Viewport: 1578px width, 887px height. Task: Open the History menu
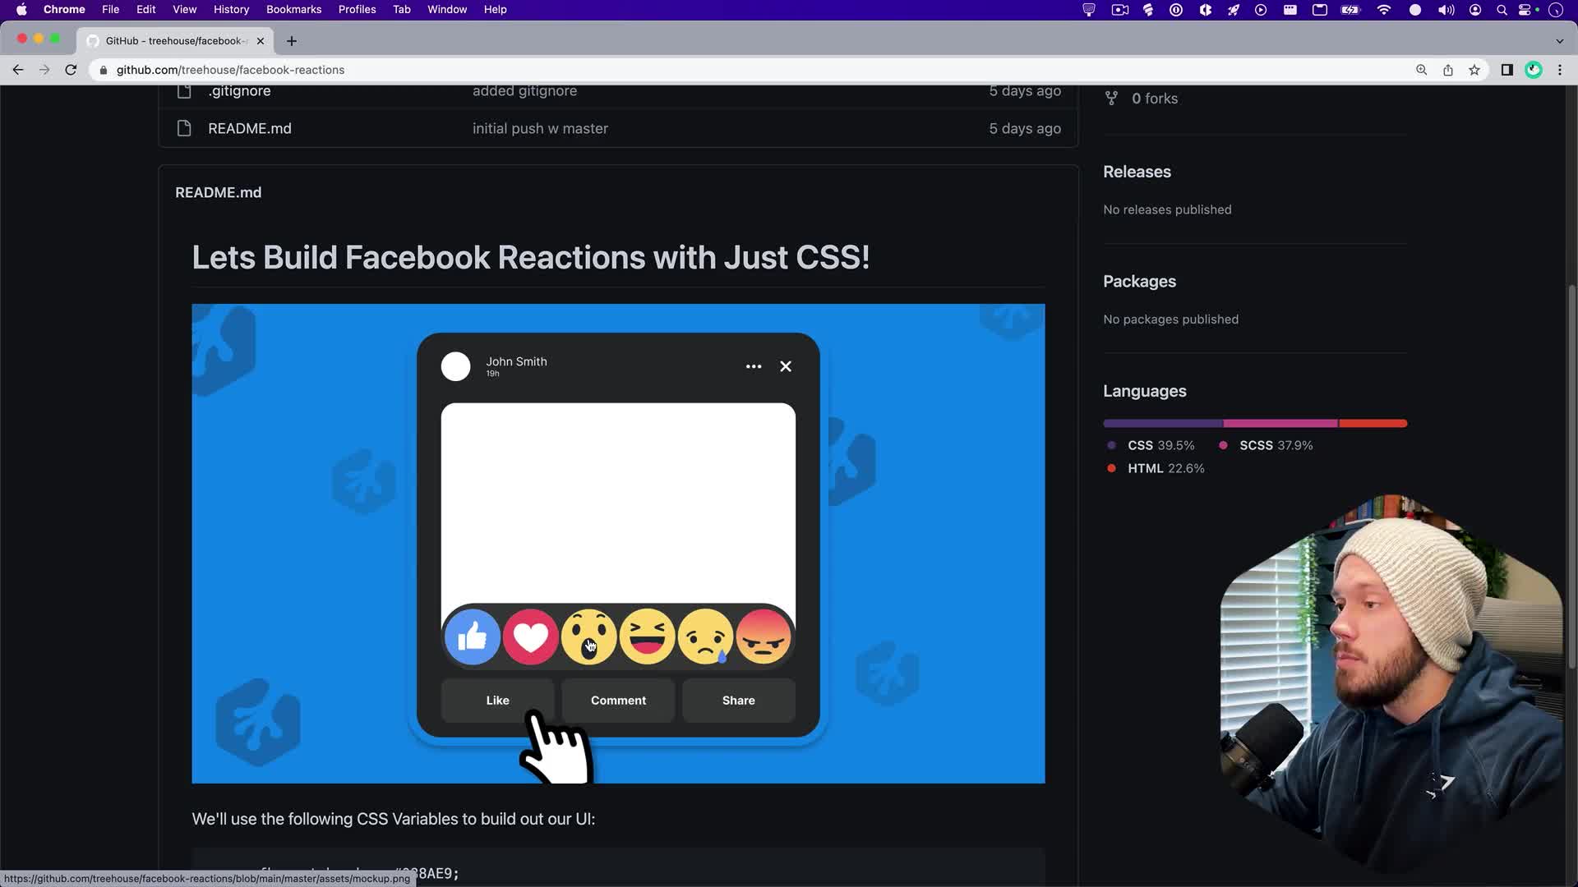pyautogui.click(x=231, y=9)
